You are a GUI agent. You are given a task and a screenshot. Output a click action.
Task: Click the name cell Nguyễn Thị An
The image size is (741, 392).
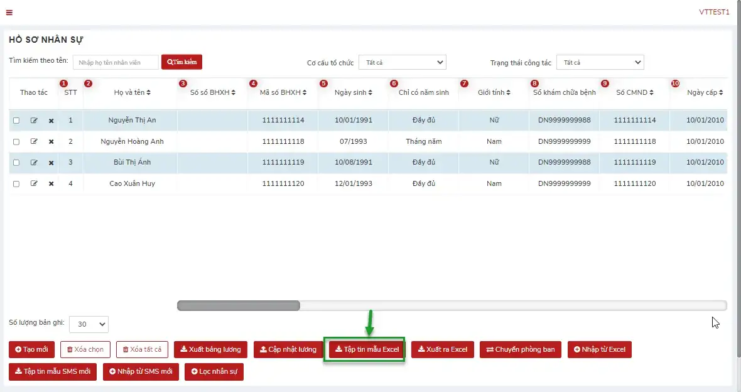(132, 120)
